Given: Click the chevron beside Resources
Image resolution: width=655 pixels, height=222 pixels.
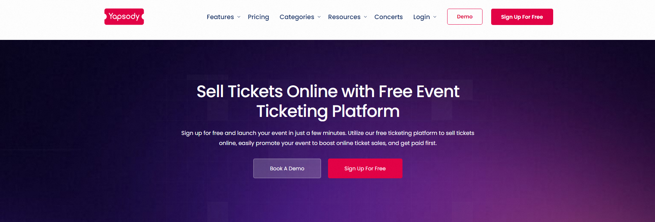Looking at the screenshot, I should [x=365, y=17].
